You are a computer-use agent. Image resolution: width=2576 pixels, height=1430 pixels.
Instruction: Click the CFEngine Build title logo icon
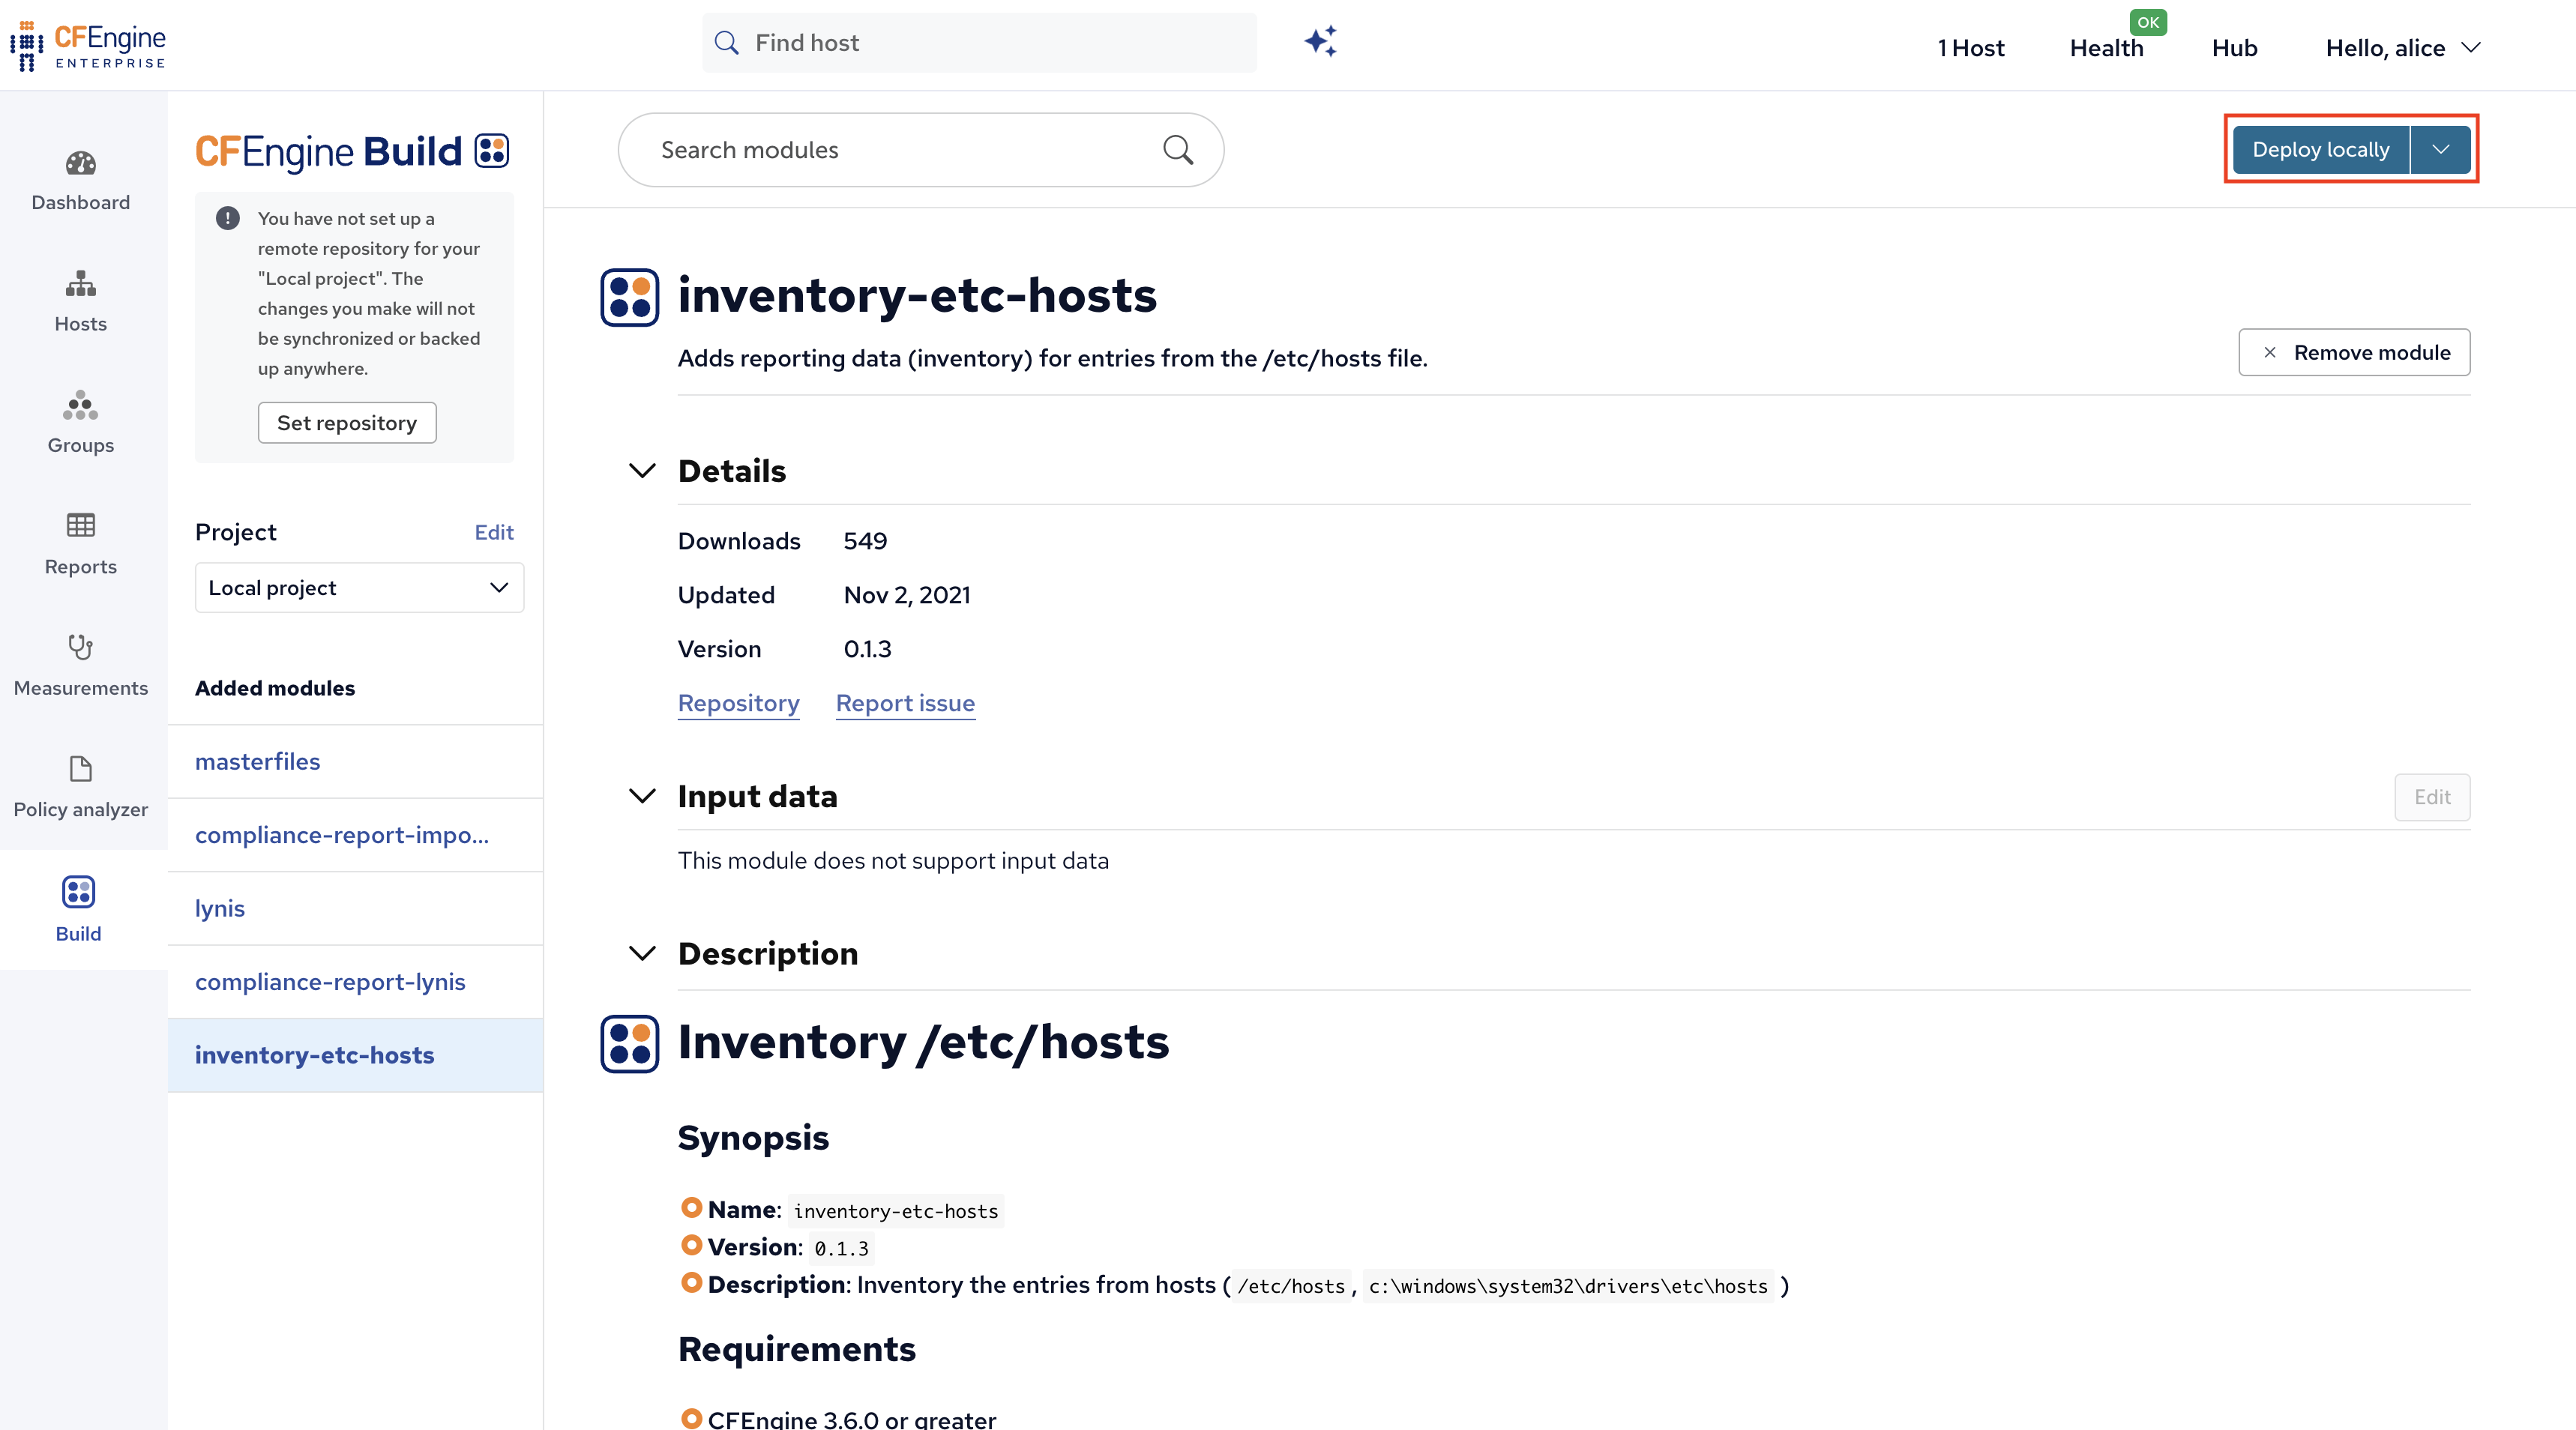(492, 151)
